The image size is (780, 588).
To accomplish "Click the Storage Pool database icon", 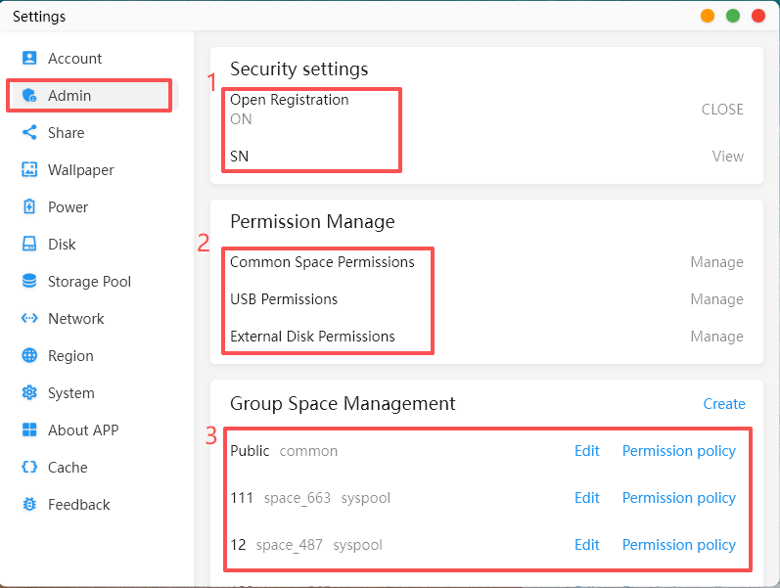I will 29,281.
